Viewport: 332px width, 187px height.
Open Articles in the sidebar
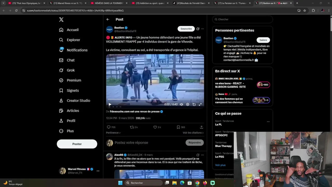click(x=69, y=111)
